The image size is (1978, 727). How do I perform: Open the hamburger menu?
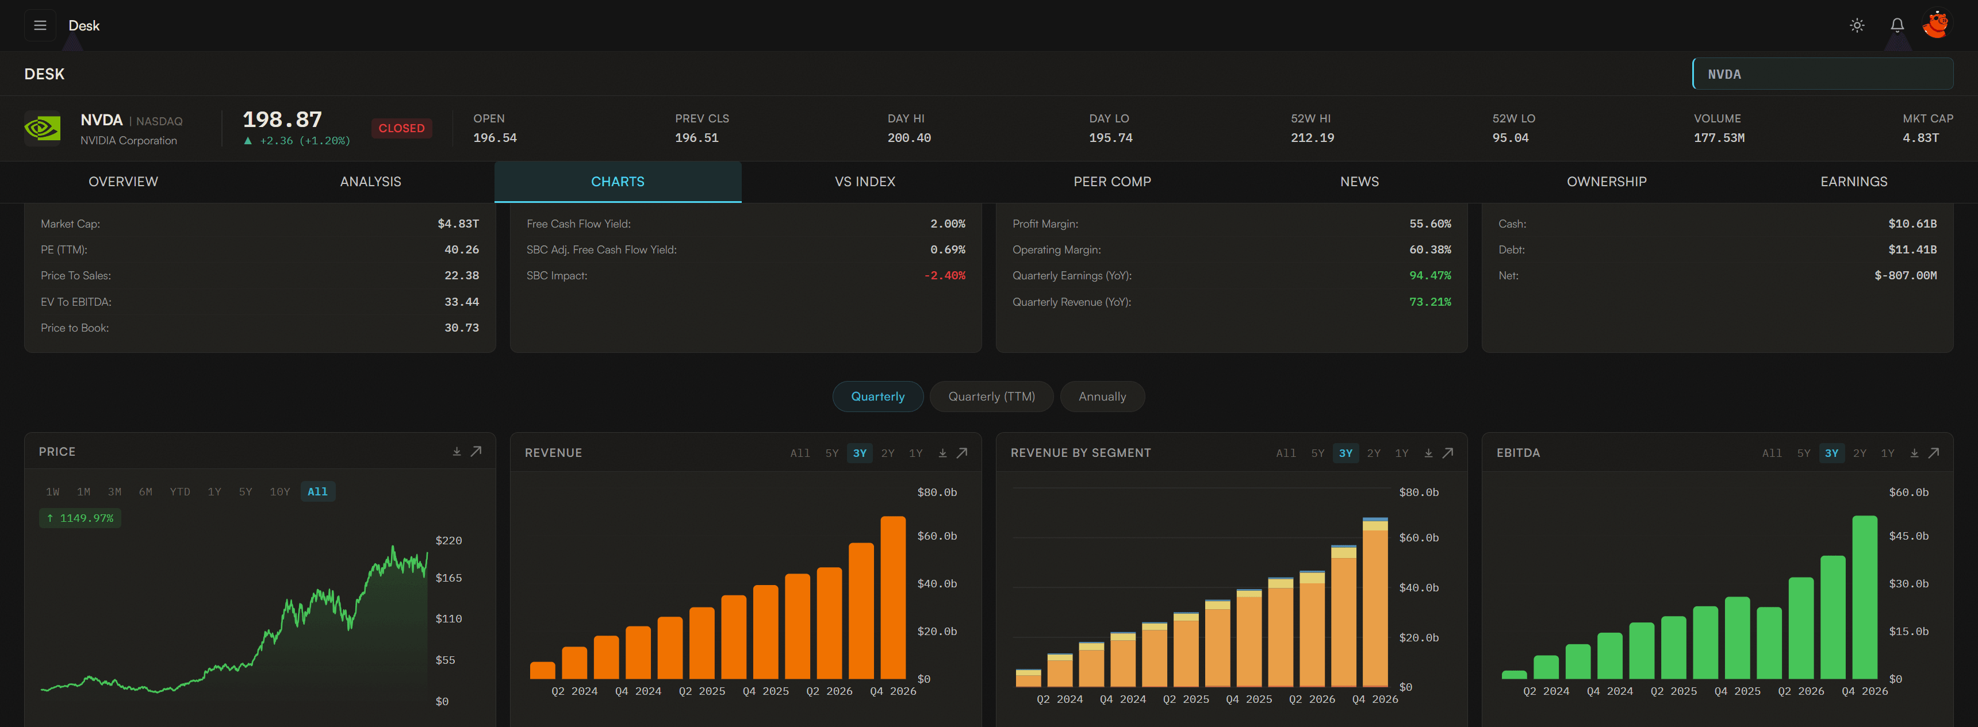(x=40, y=25)
